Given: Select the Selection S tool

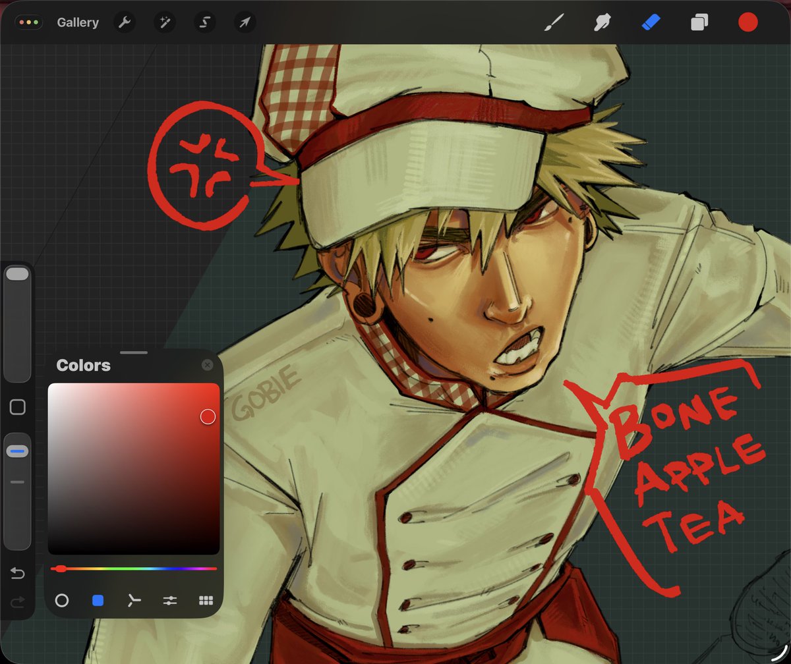Looking at the screenshot, I should tap(204, 22).
